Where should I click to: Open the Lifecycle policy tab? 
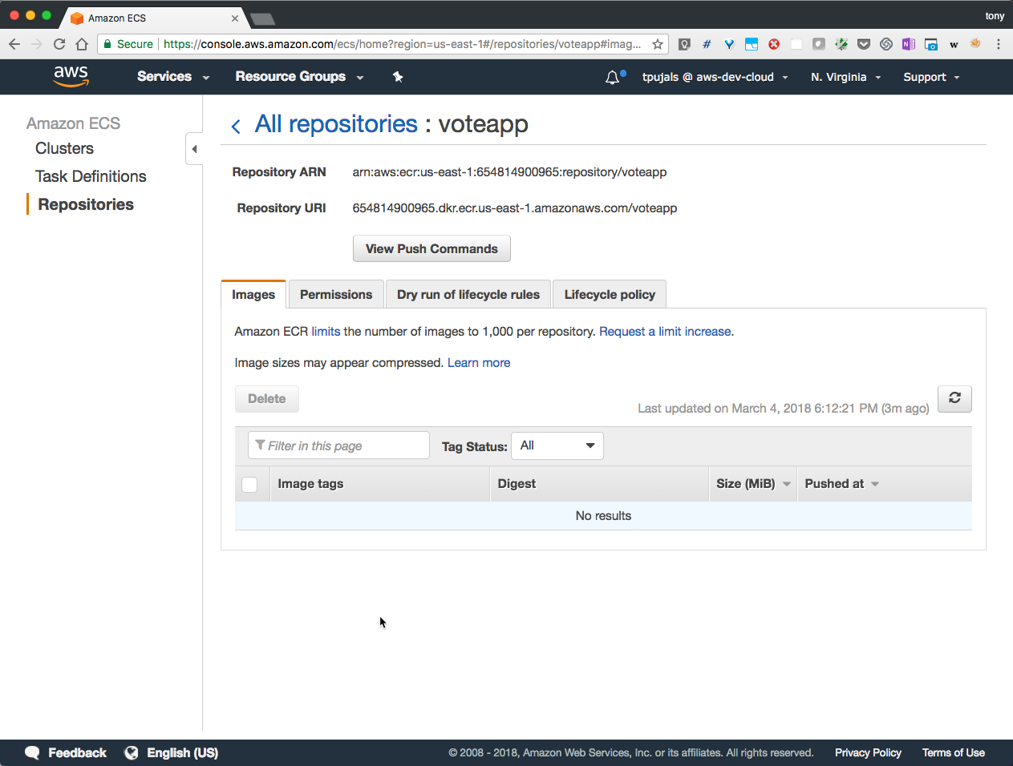(610, 294)
